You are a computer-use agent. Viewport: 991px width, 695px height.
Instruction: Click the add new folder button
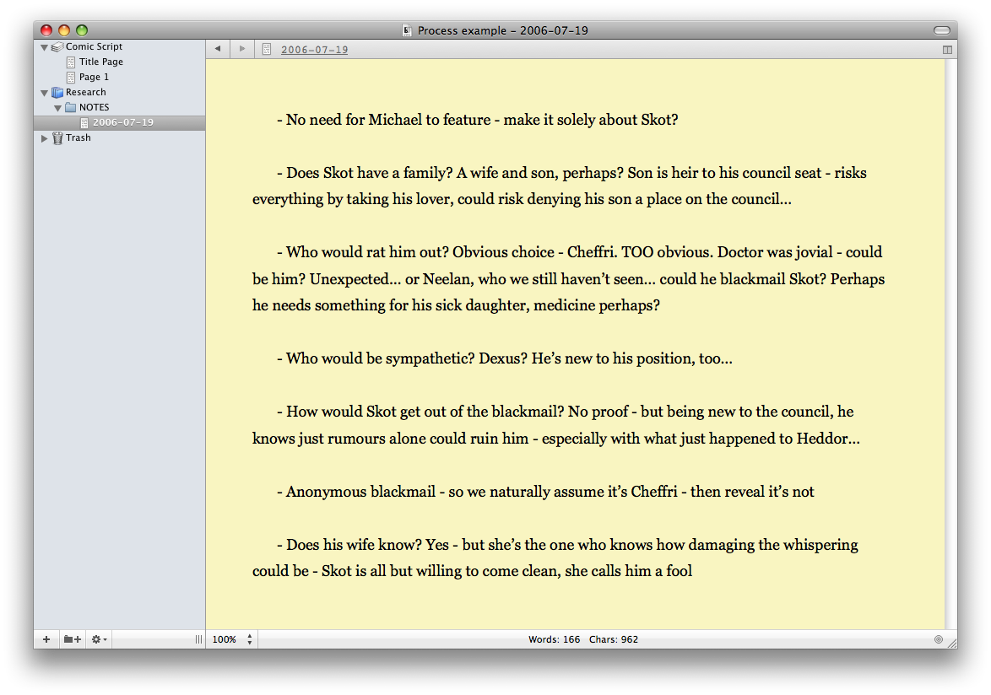73,639
